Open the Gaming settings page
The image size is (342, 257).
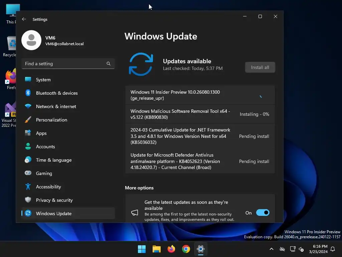68,173
